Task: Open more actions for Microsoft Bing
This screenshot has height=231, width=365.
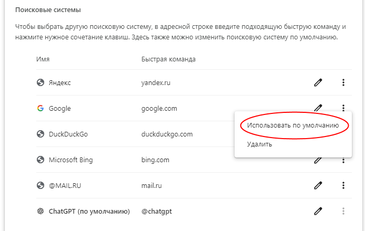Action: [343, 160]
